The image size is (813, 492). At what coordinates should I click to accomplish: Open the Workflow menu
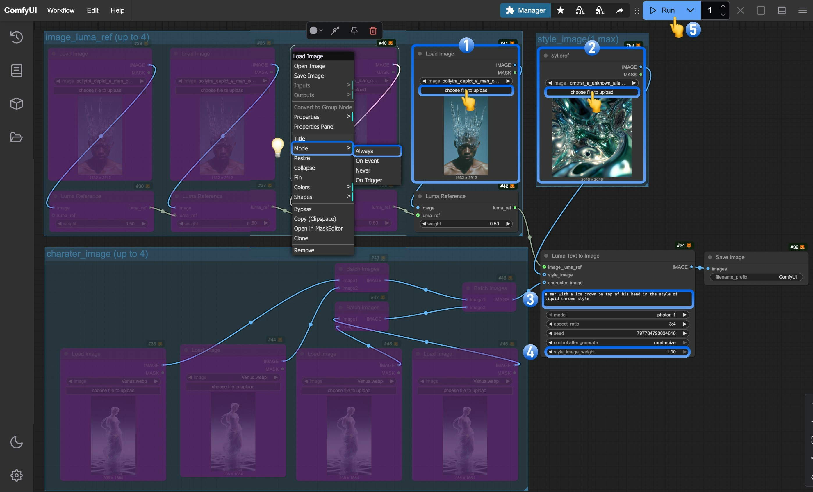point(61,10)
